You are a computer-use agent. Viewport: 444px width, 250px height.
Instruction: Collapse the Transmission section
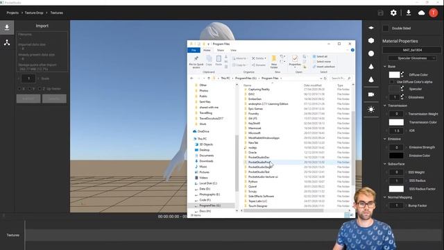pyautogui.click(x=385, y=106)
